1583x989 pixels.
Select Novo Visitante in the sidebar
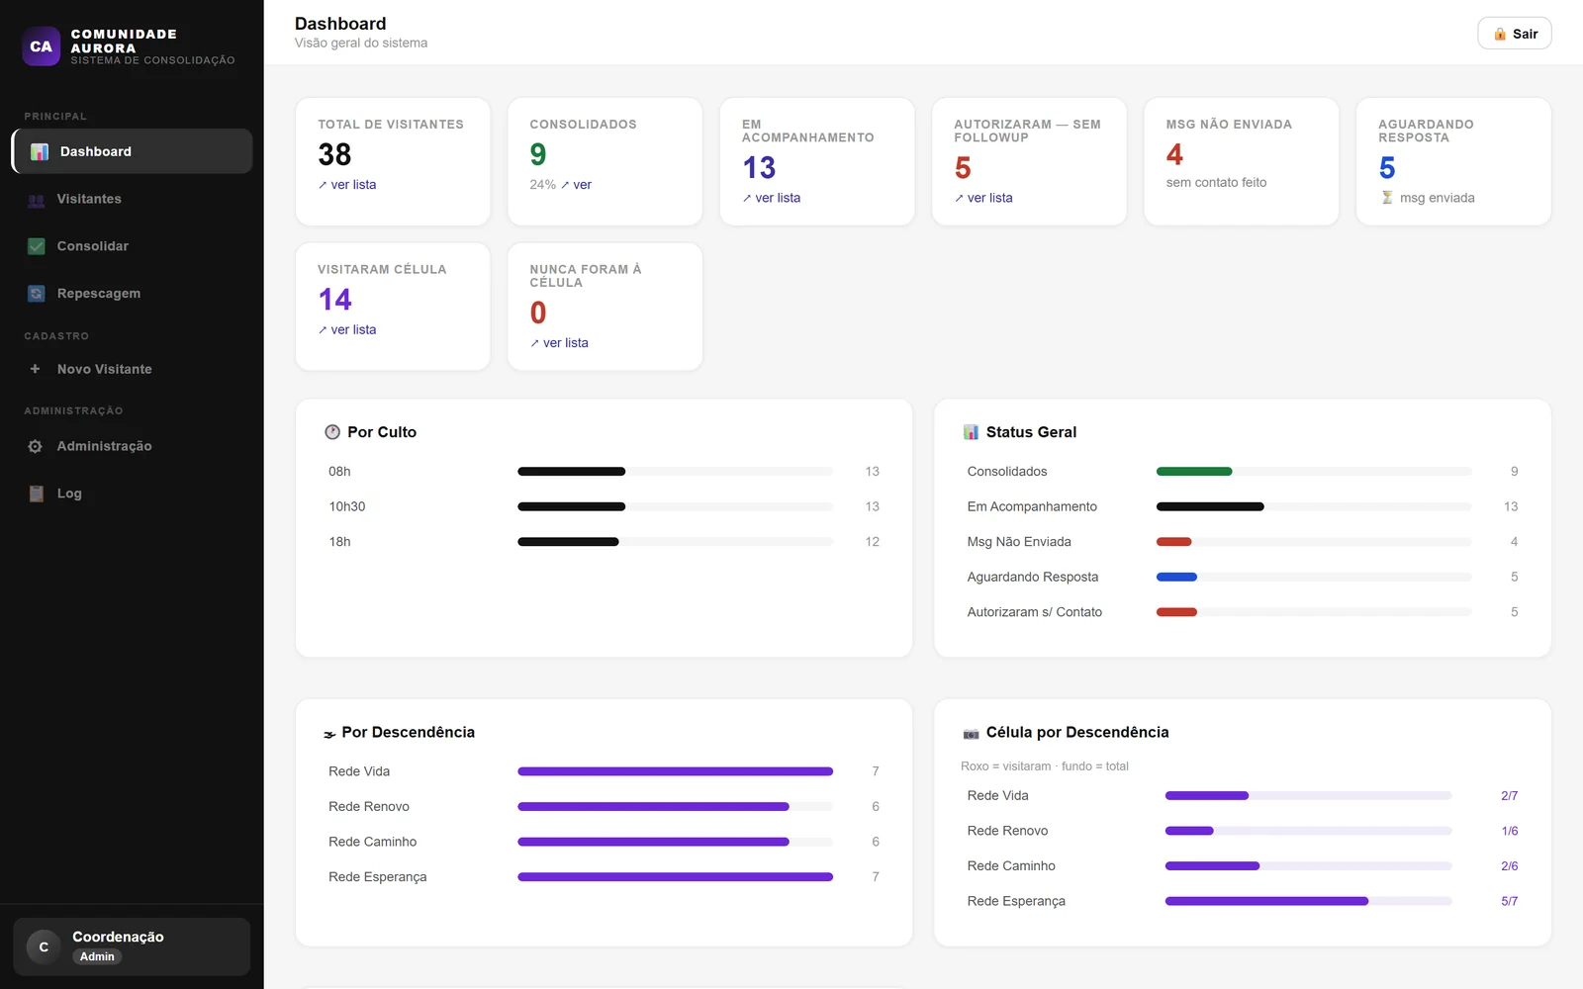click(x=132, y=369)
